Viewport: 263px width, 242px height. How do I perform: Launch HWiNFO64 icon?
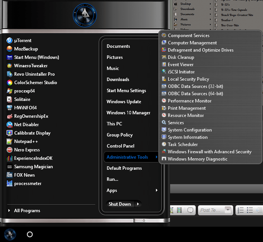coord(10,108)
